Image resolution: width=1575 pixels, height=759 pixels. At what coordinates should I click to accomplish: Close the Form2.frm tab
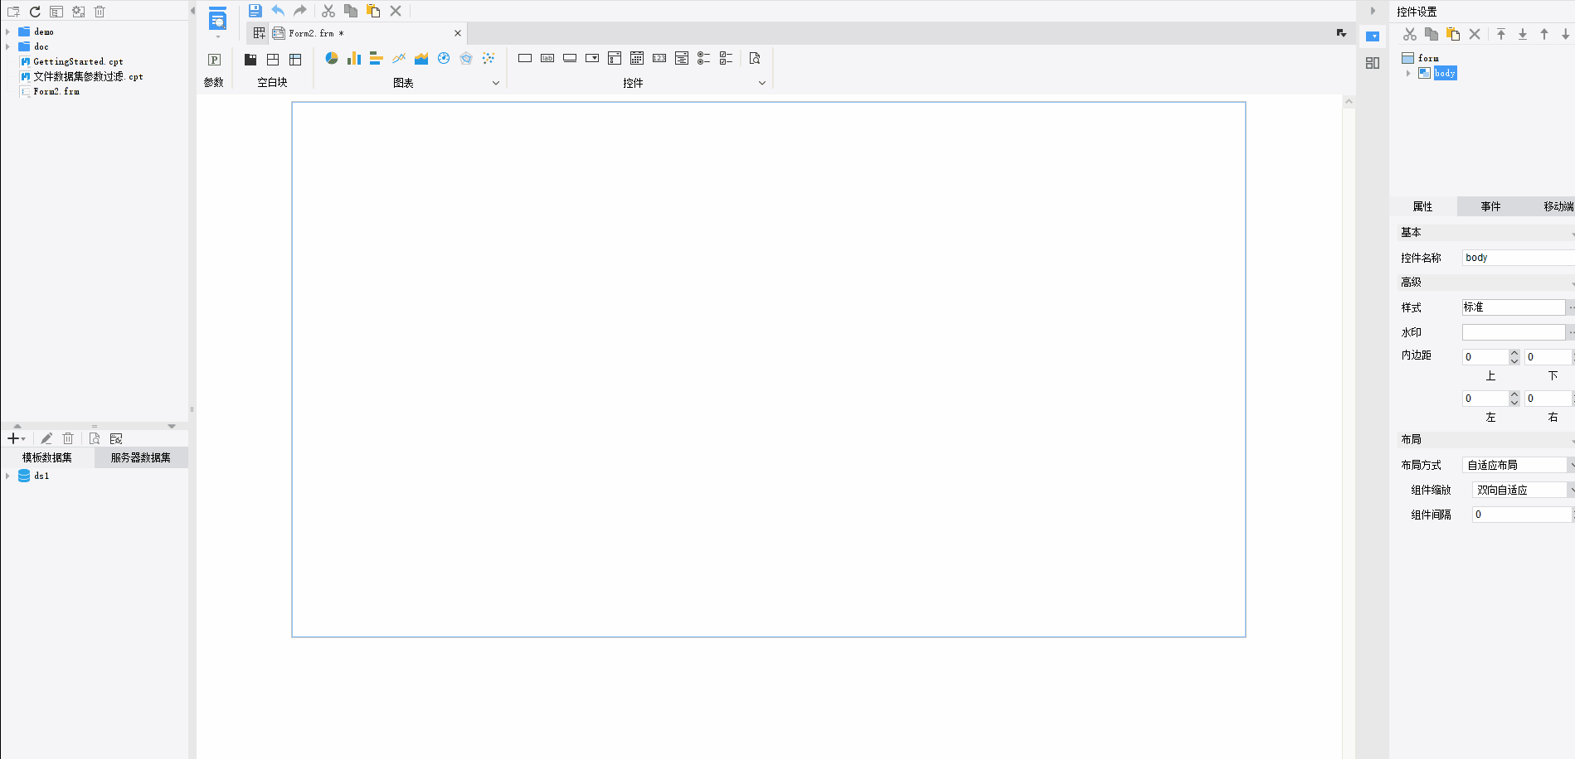point(458,33)
